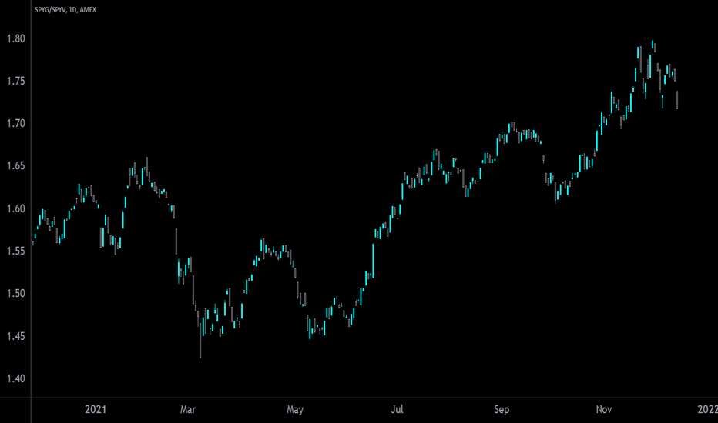Click the Mar time axis label
The width and height of the screenshot is (718, 423).
point(188,409)
